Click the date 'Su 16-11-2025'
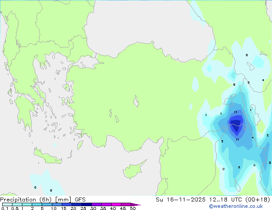Viewport: 272px width, 210px height. coord(181,200)
